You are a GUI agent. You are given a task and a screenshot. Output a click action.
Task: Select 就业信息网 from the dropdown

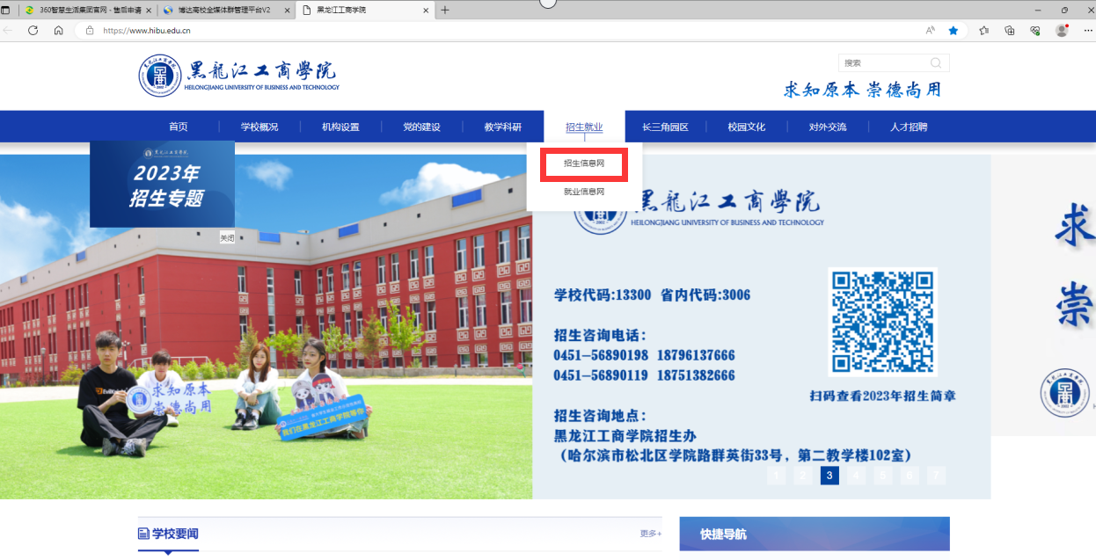point(584,192)
